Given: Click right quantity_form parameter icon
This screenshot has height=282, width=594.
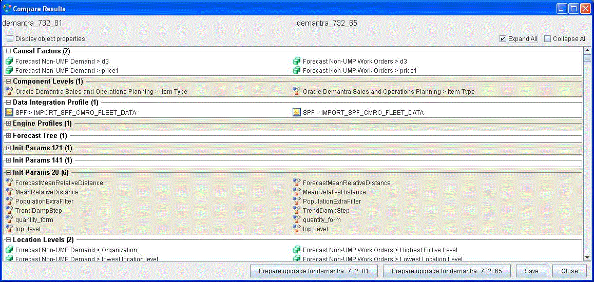Looking at the screenshot, I should pyautogui.click(x=297, y=219).
